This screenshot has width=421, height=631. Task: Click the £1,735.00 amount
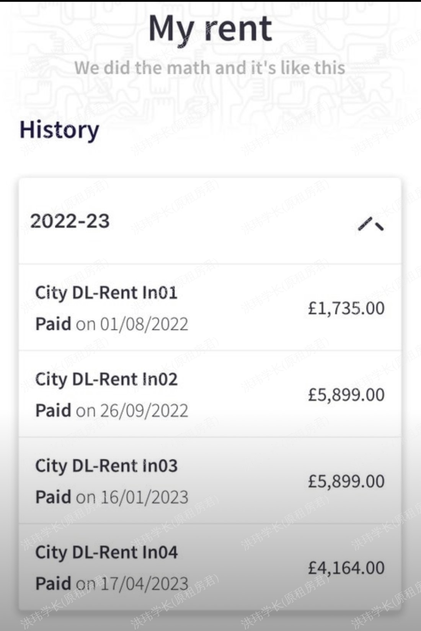[346, 309]
